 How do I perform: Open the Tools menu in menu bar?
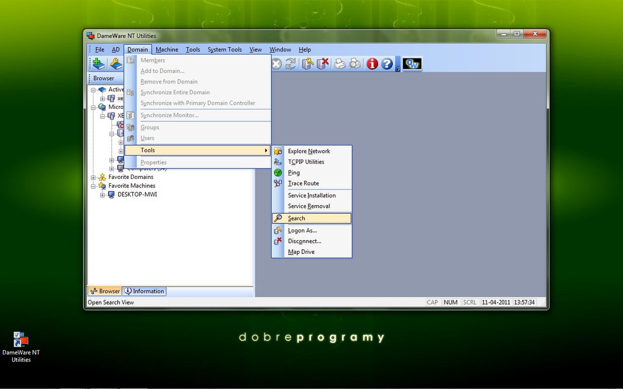(x=193, y=50)
